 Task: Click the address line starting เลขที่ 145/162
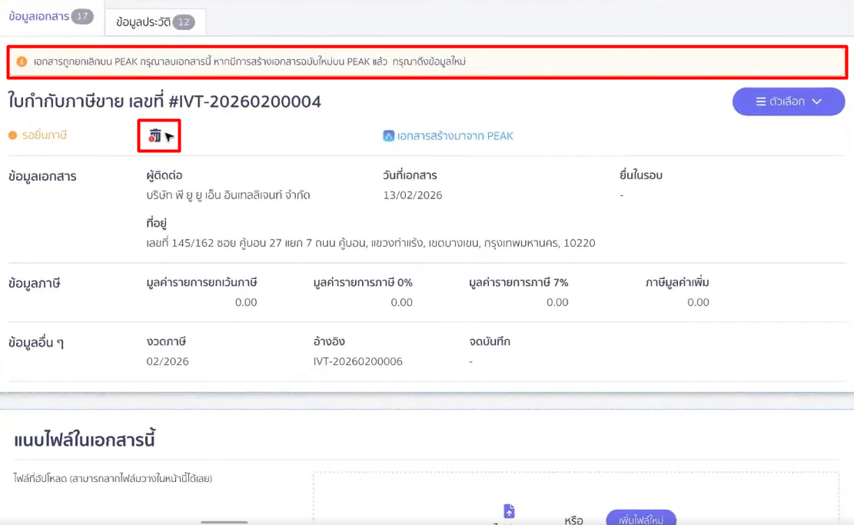pos(371,243)
